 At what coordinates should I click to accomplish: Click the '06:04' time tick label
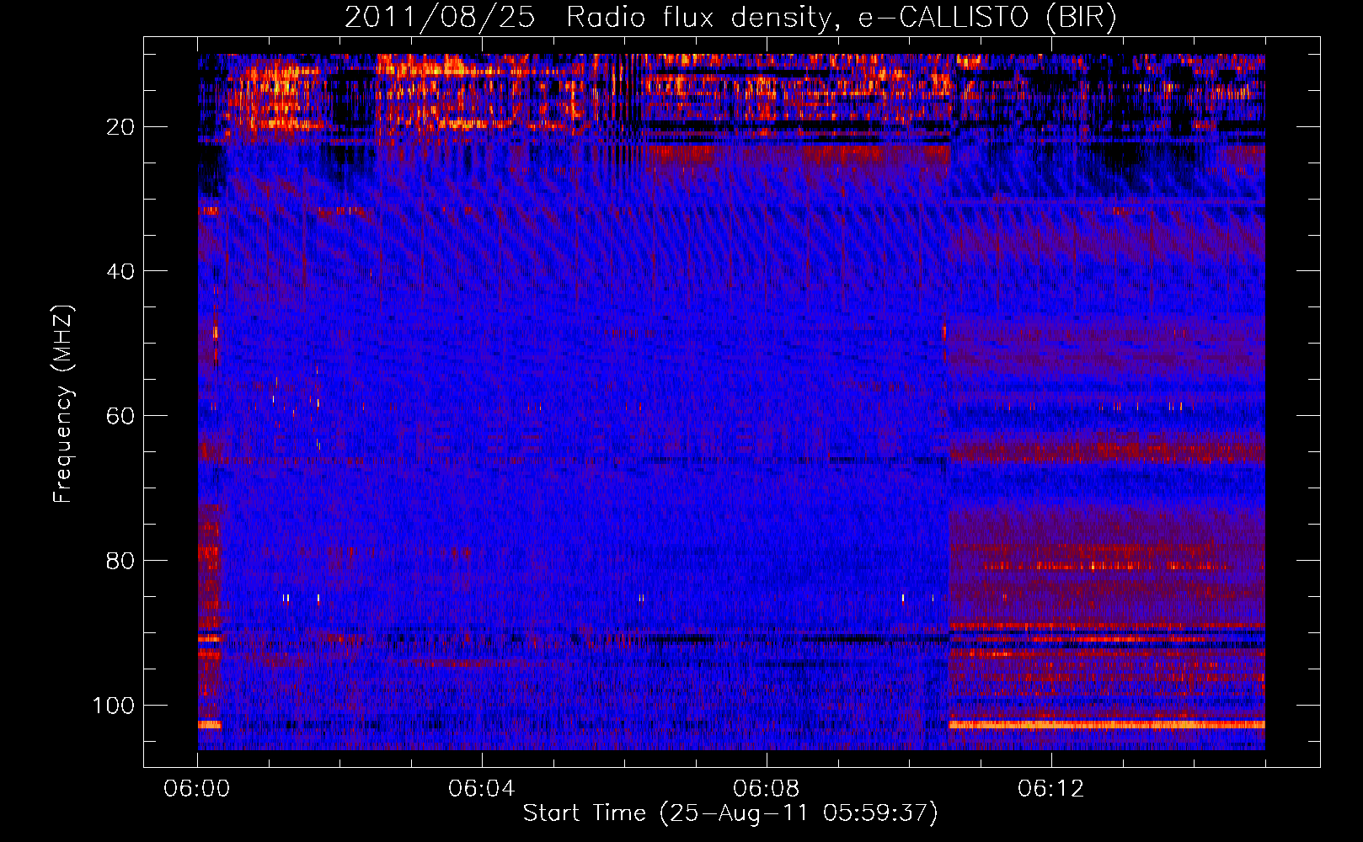482,789
